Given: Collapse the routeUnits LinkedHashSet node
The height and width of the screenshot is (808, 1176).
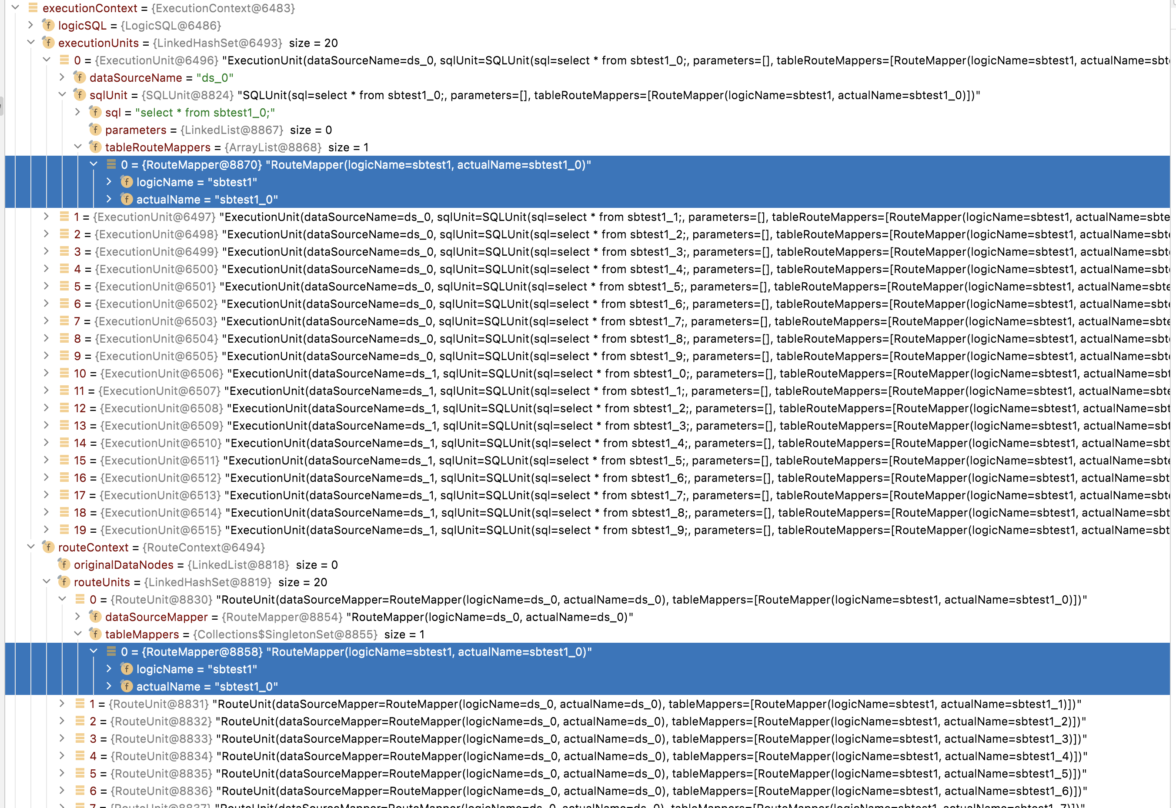Looking at the screenshot, I should 47,582.
